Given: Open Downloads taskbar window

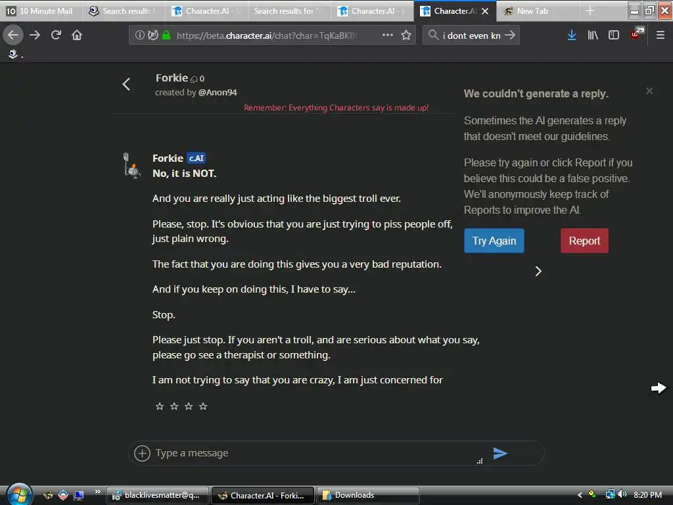Looking at the screenshot, I should tap(367, 495).
